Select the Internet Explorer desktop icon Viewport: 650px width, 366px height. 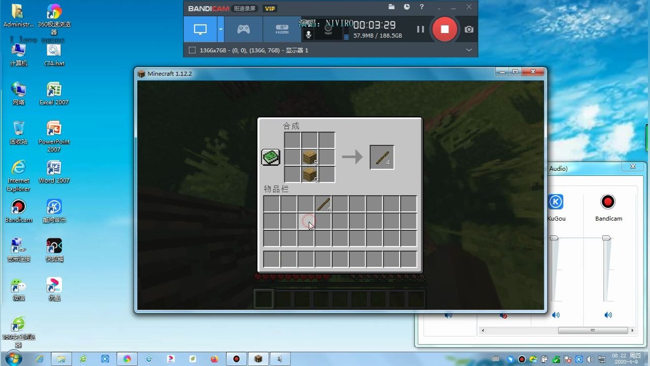click(18, 175)
